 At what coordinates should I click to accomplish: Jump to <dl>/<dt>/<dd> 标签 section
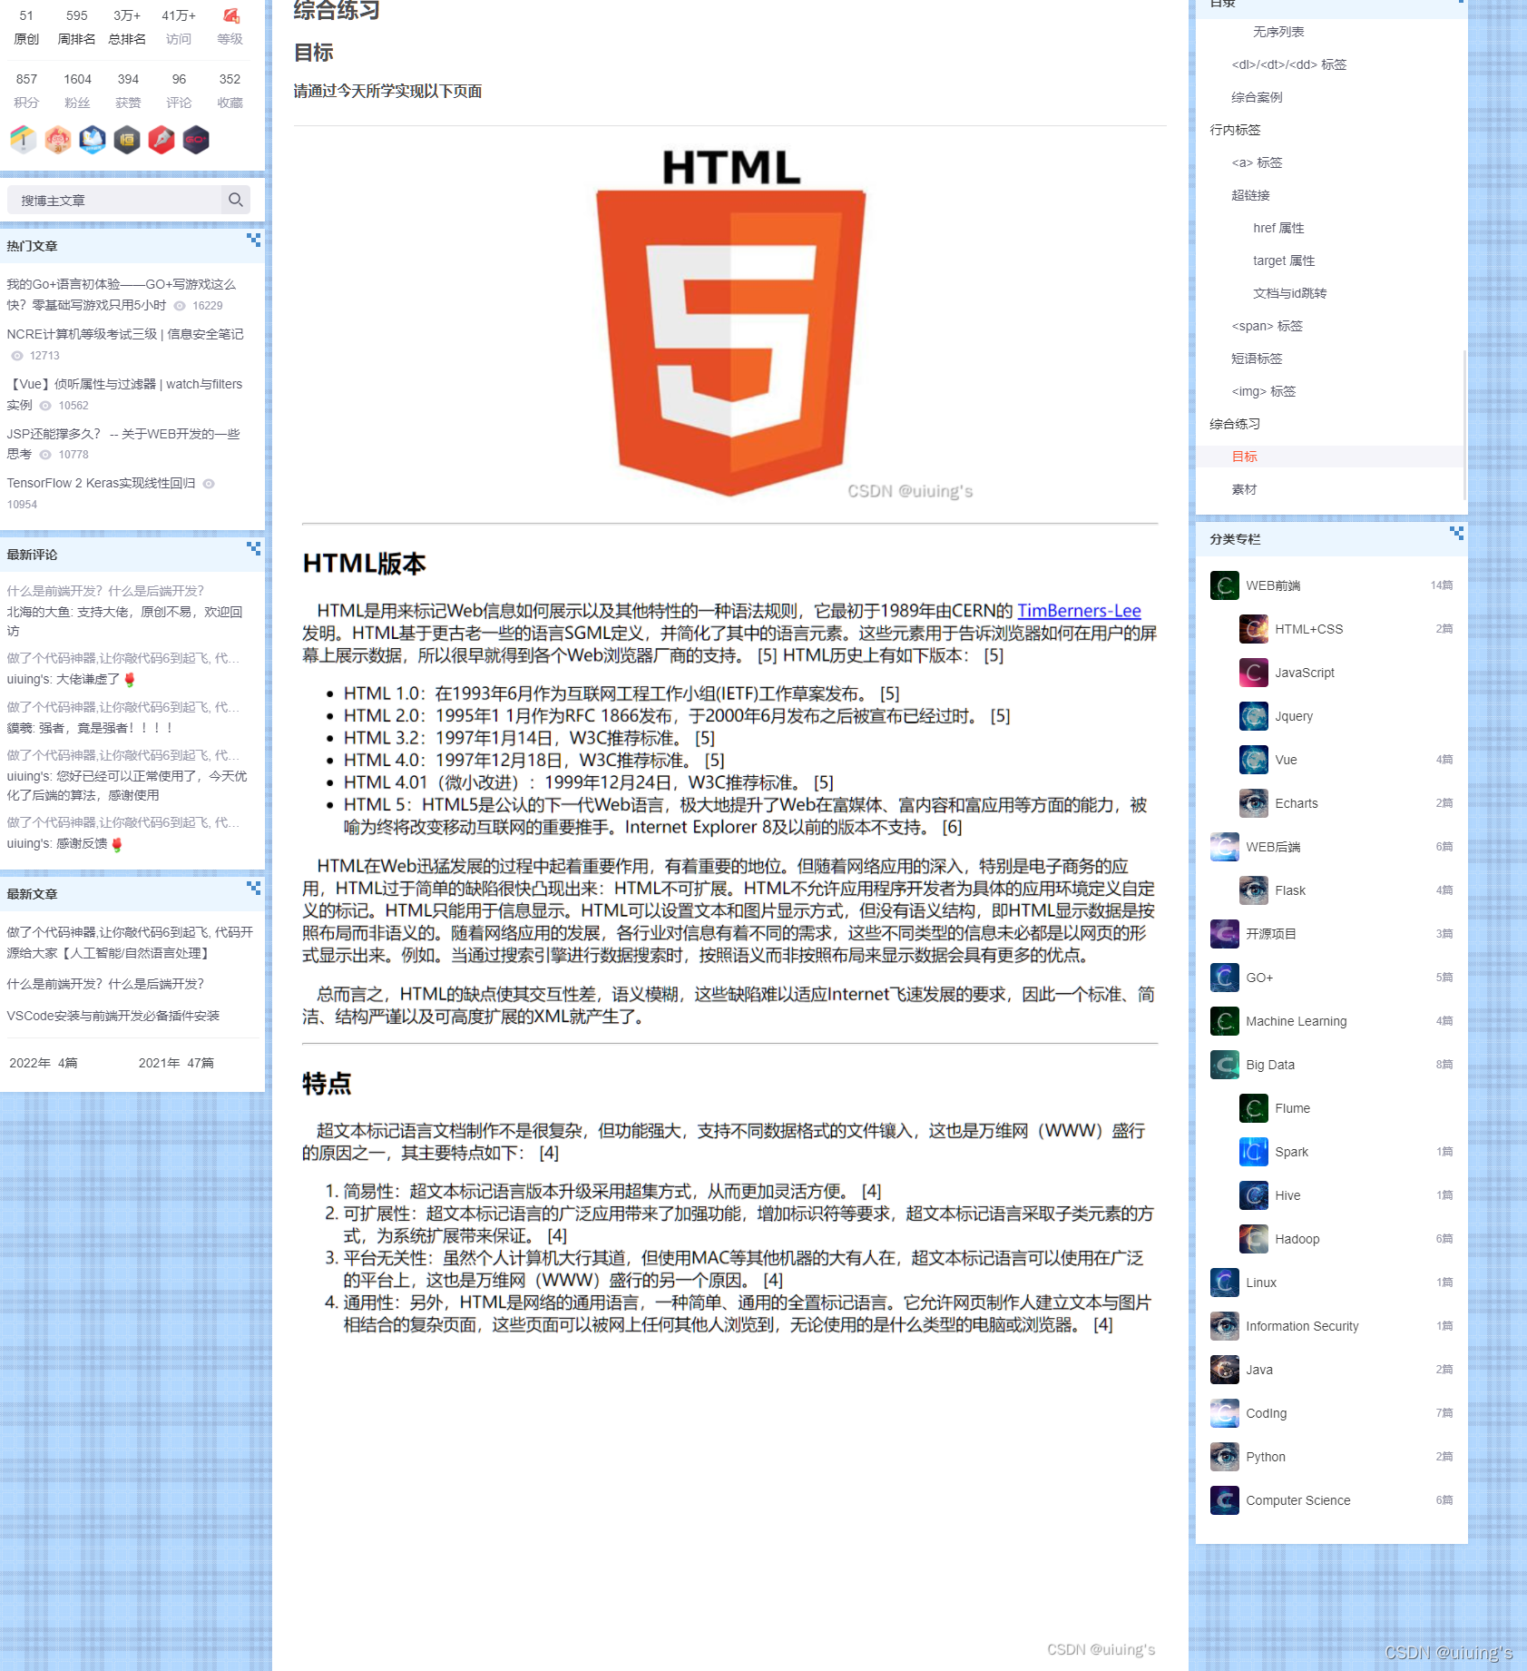tap(1288, 64)
